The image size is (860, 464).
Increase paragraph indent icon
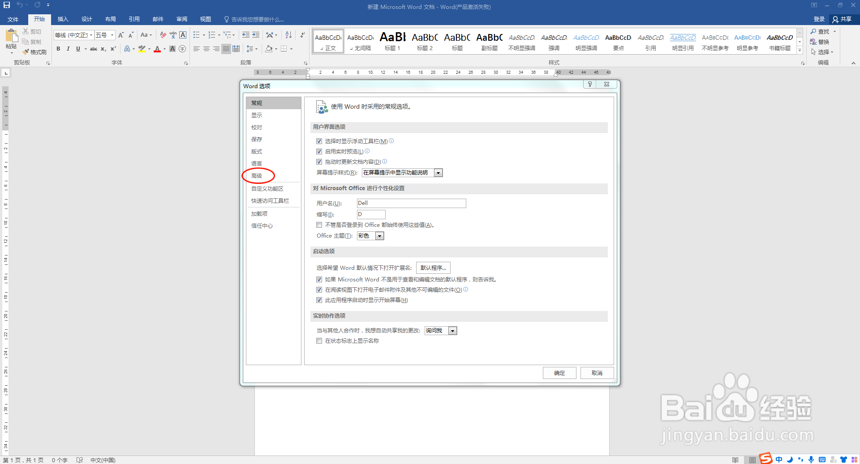tap(256, 35)
